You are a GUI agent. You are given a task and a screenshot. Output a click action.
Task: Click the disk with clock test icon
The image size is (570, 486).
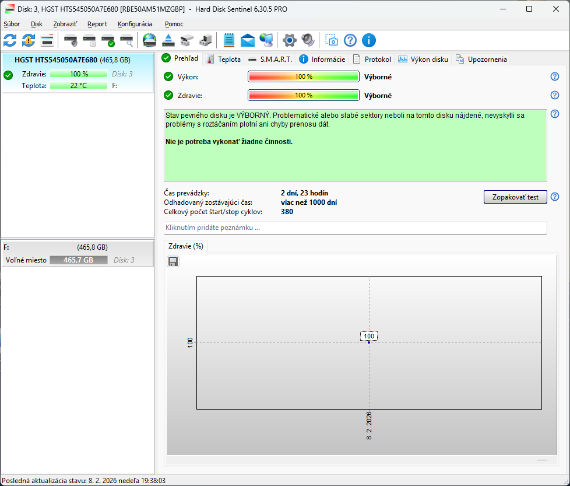[89, 40]
